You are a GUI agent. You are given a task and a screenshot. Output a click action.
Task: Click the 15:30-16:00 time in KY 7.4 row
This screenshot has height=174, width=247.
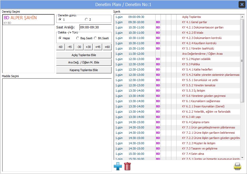point(136,154)
